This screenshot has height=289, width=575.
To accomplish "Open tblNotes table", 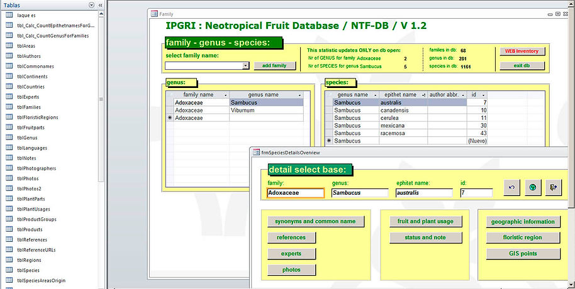I will click(26, 158).
